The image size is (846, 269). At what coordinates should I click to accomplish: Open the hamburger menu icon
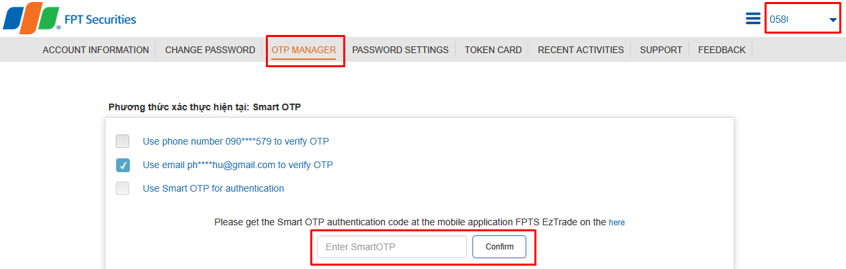[753, 19]
